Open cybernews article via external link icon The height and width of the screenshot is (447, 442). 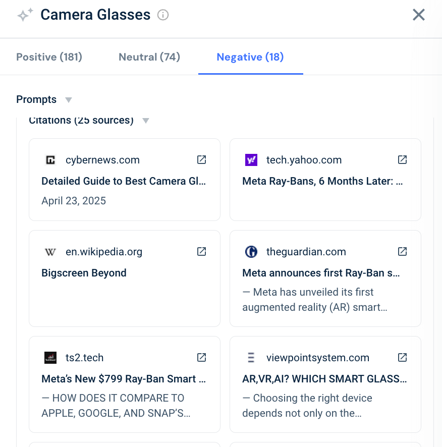coord(201,159)
